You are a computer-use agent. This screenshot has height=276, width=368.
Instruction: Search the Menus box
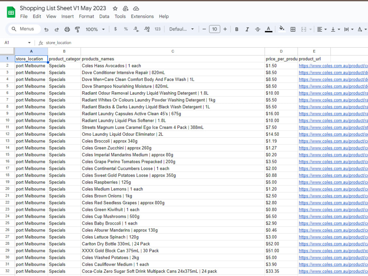click(24, 29)
